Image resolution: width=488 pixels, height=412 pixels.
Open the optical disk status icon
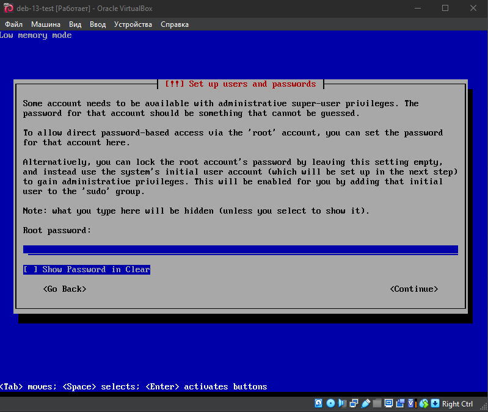point(330,403)
